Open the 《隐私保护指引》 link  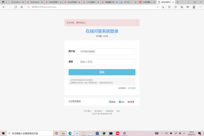(x=106, y=83)
